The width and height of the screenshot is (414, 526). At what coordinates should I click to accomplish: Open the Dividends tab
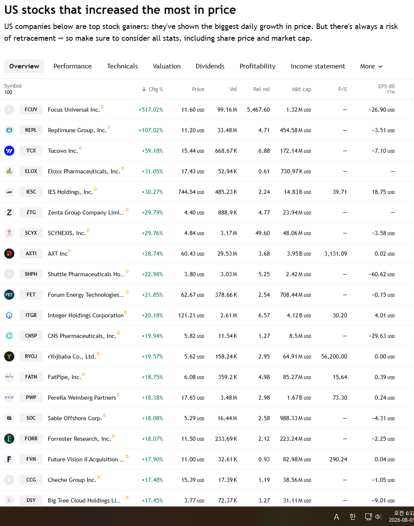click(x=210, y=66)
